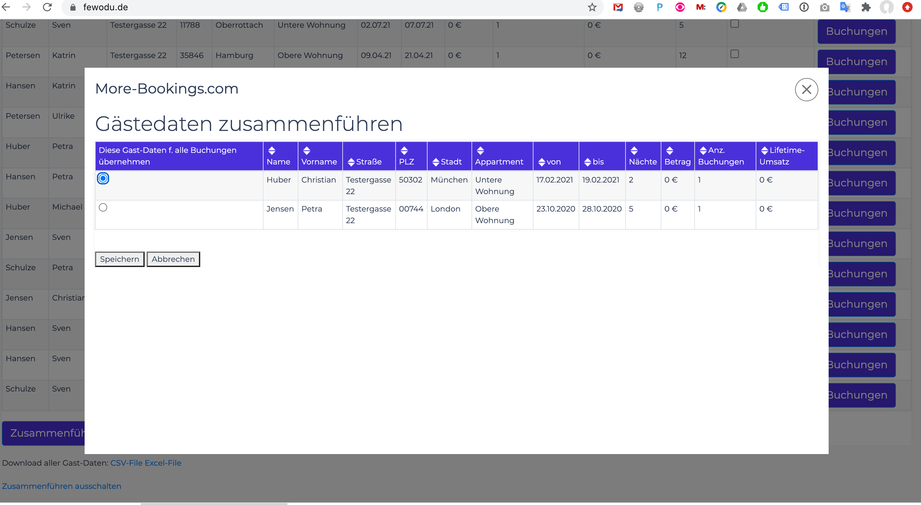This screenshot has width=921, height=505.
Task: Click the date 23.10.2020
Action: pos(555,209)
